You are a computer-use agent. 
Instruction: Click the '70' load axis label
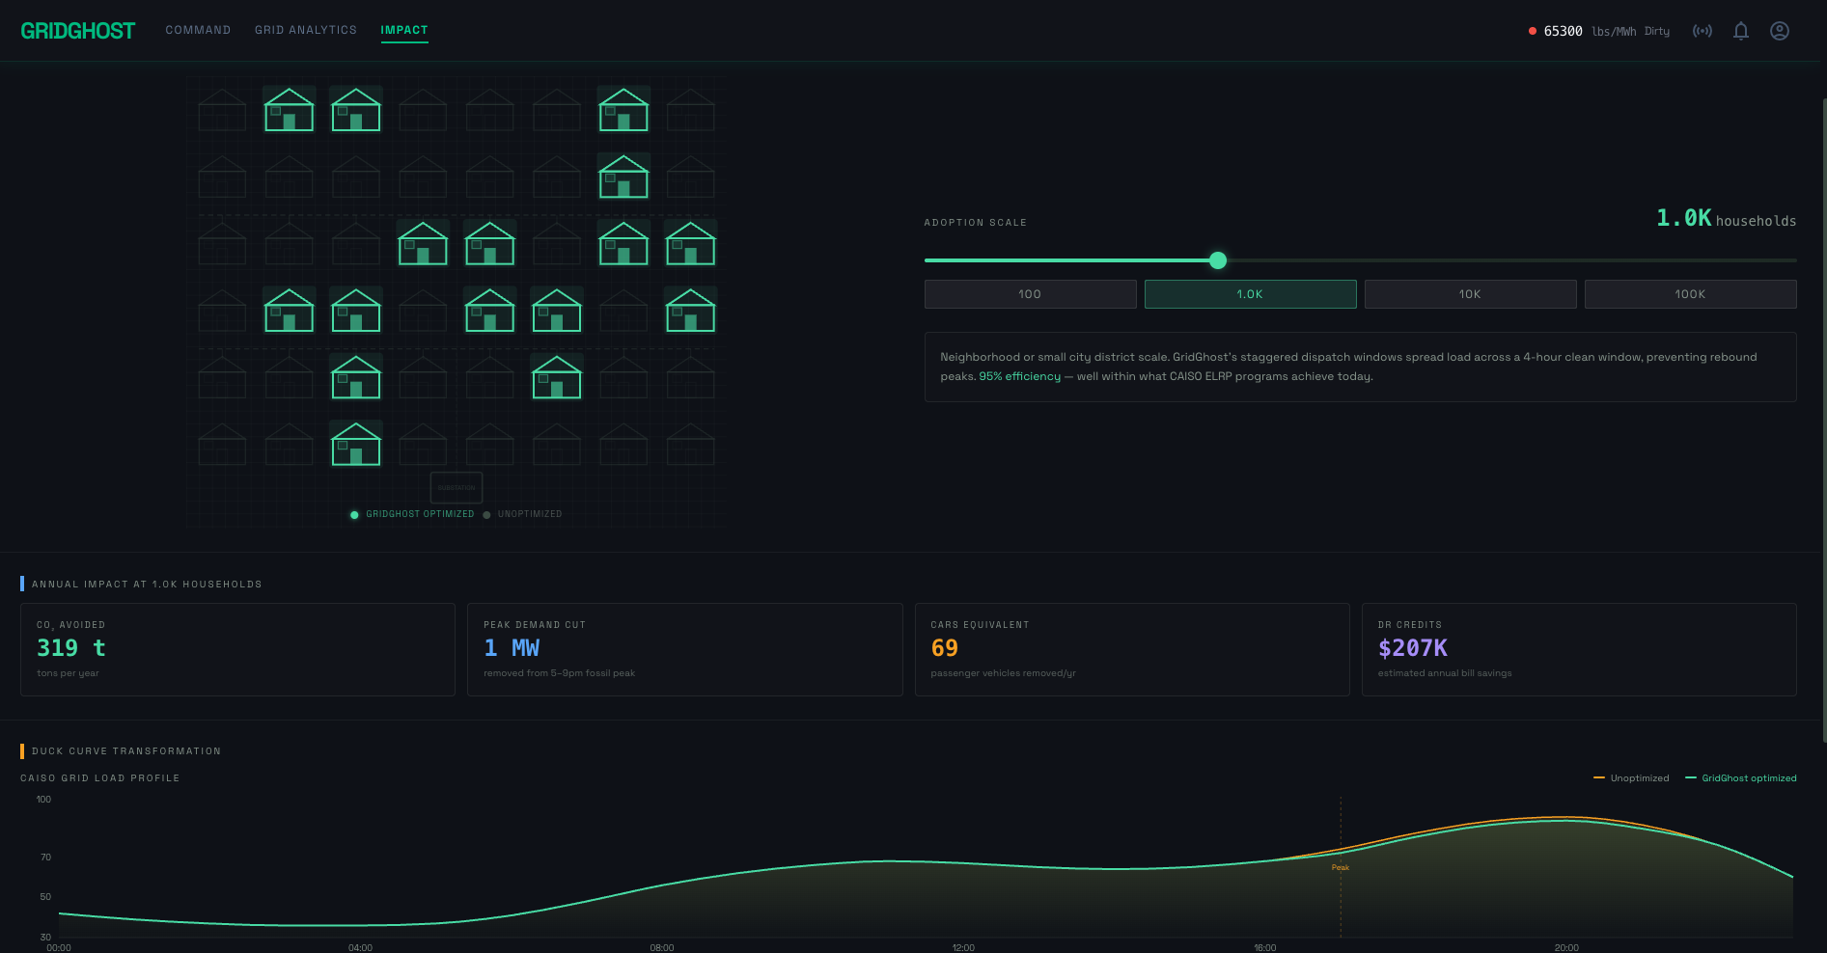[45, 858]
